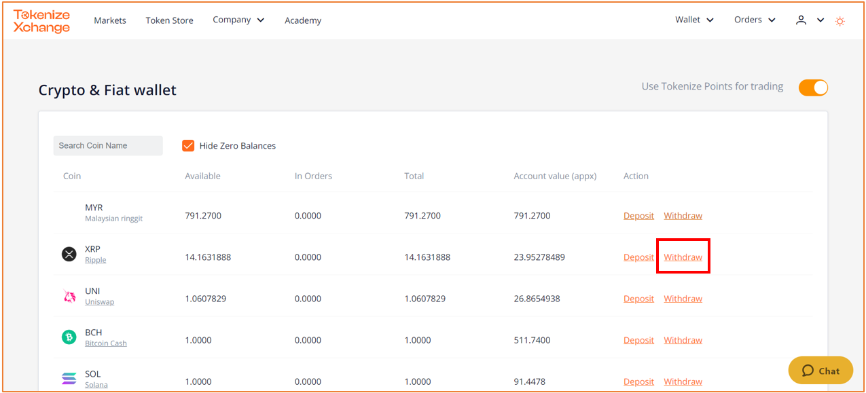Open the user profile icon
The height and width of the screenshot is (393, 866).
click(801, 20)
